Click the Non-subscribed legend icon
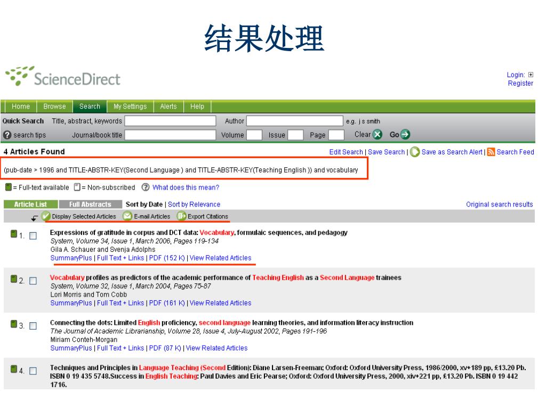Image resolution: width=546 pixels, height=409 pixels. tap(77, 187)
